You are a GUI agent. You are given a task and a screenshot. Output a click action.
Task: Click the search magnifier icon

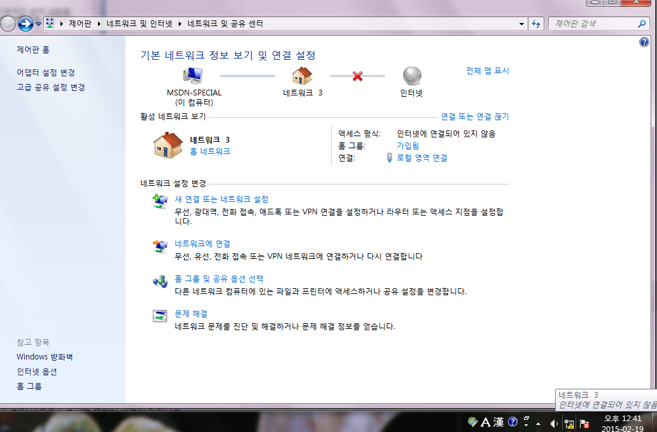click(x=642, y=24)
